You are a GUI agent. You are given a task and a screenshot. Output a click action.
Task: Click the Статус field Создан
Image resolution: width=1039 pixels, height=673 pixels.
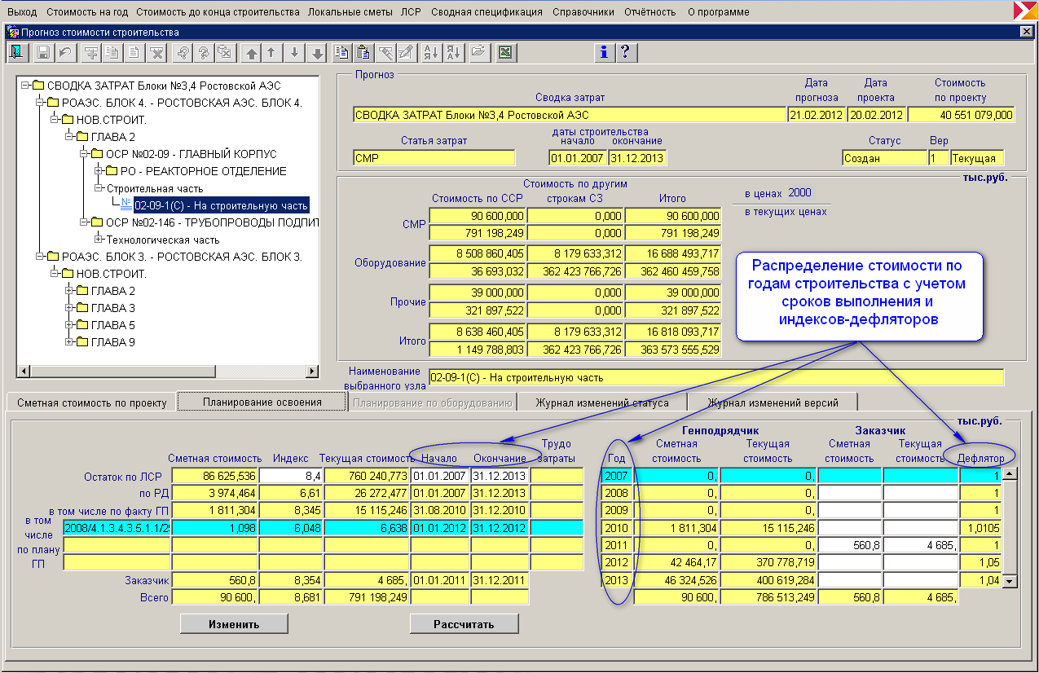point(884,158)
